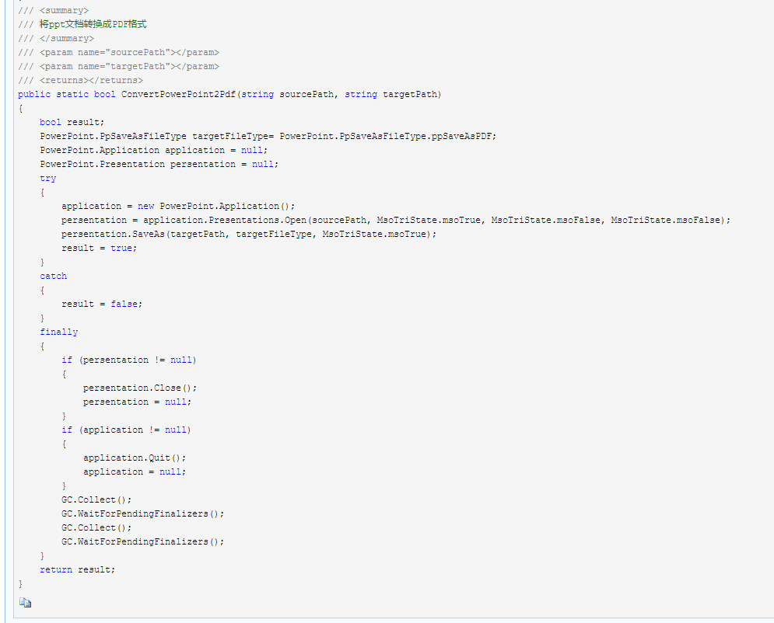Click the first GC.Collect() line
Viewport: 774px width, 623px height.
tap(96, 499)
